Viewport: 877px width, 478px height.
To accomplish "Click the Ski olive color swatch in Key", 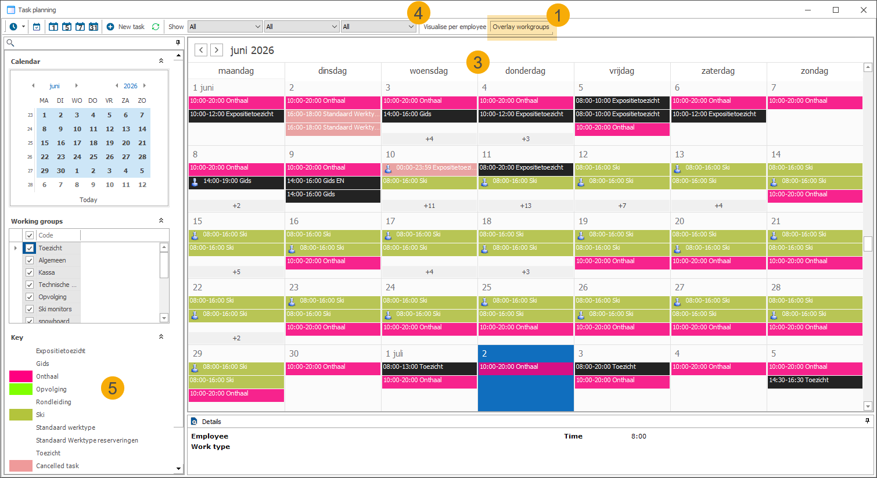I will pyautogui.click(x=21, y=415).
